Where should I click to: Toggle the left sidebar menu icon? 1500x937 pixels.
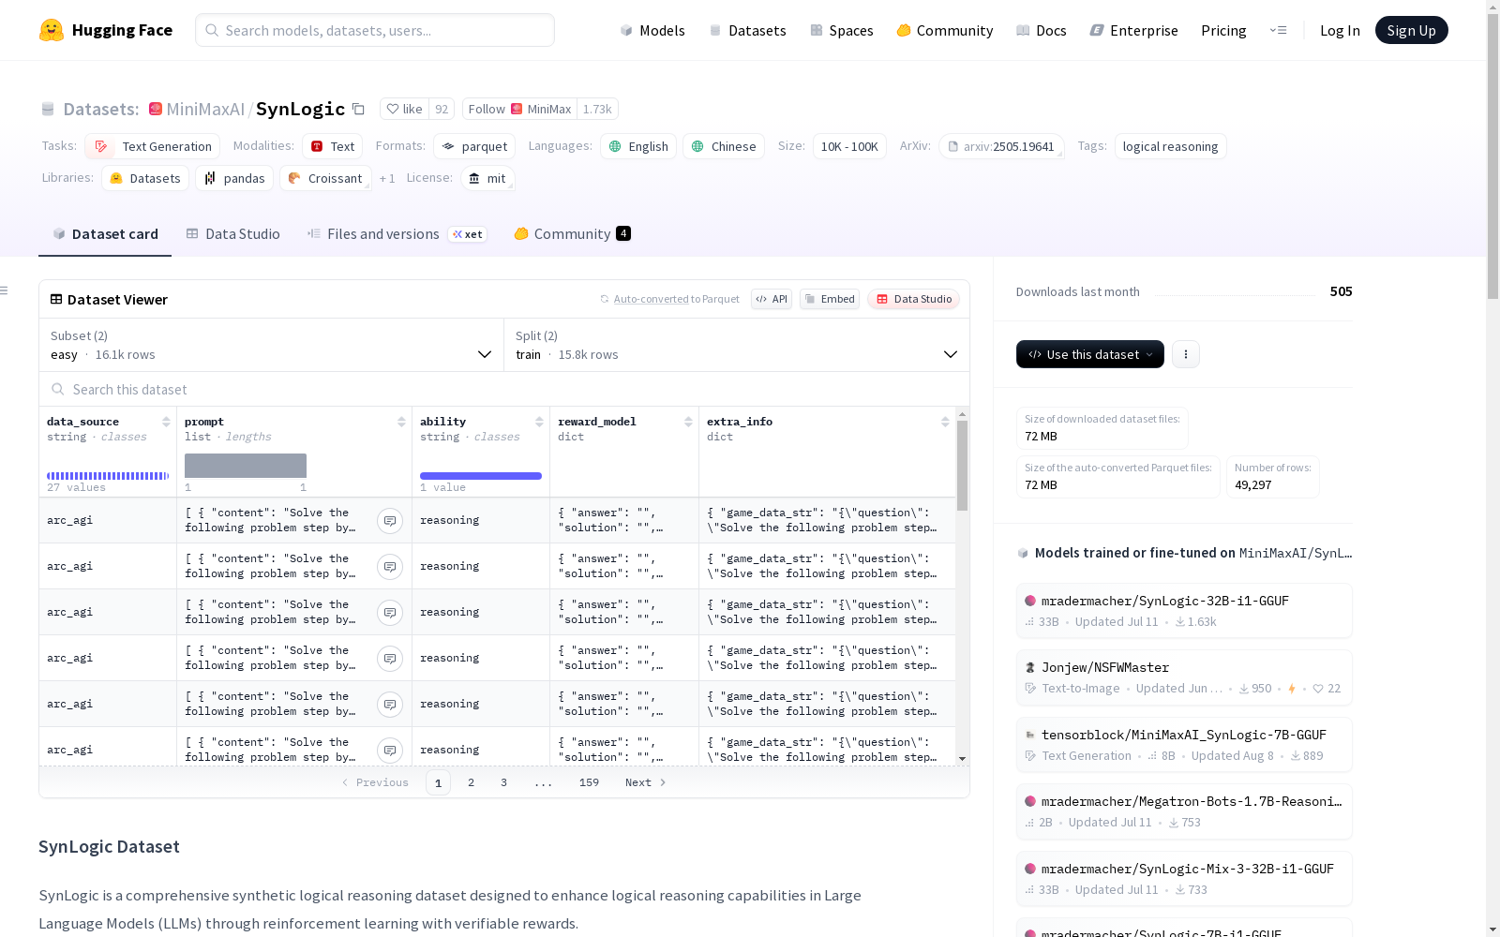click(x=5, y=290)
